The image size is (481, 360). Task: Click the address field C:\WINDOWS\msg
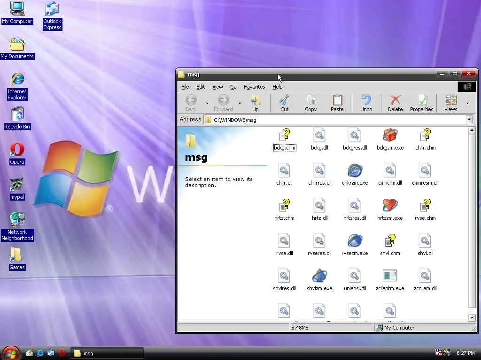click(x=334, y=120)
